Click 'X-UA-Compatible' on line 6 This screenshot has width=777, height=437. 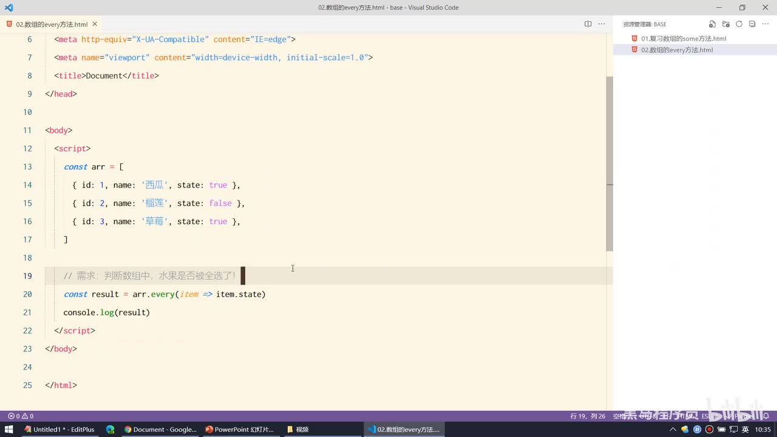[171, 39]
